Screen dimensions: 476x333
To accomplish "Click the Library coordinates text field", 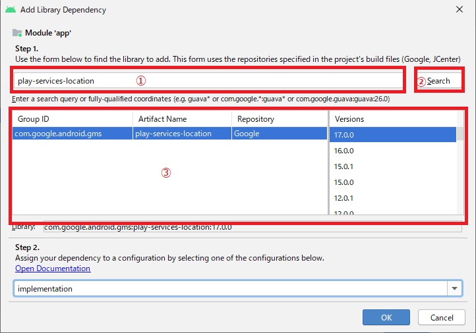I will click(x=252, y=227).
